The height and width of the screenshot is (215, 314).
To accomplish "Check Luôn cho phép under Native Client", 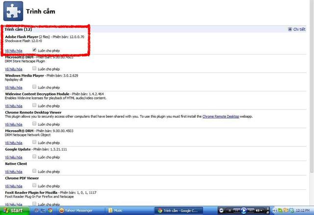I will [34, 171].
